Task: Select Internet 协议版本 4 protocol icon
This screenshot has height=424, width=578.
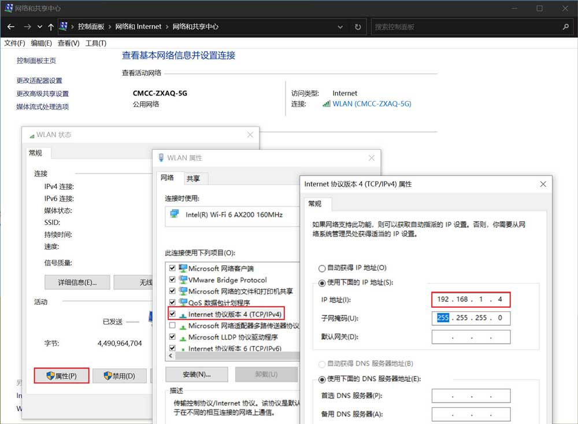Action: coord(183,315)
